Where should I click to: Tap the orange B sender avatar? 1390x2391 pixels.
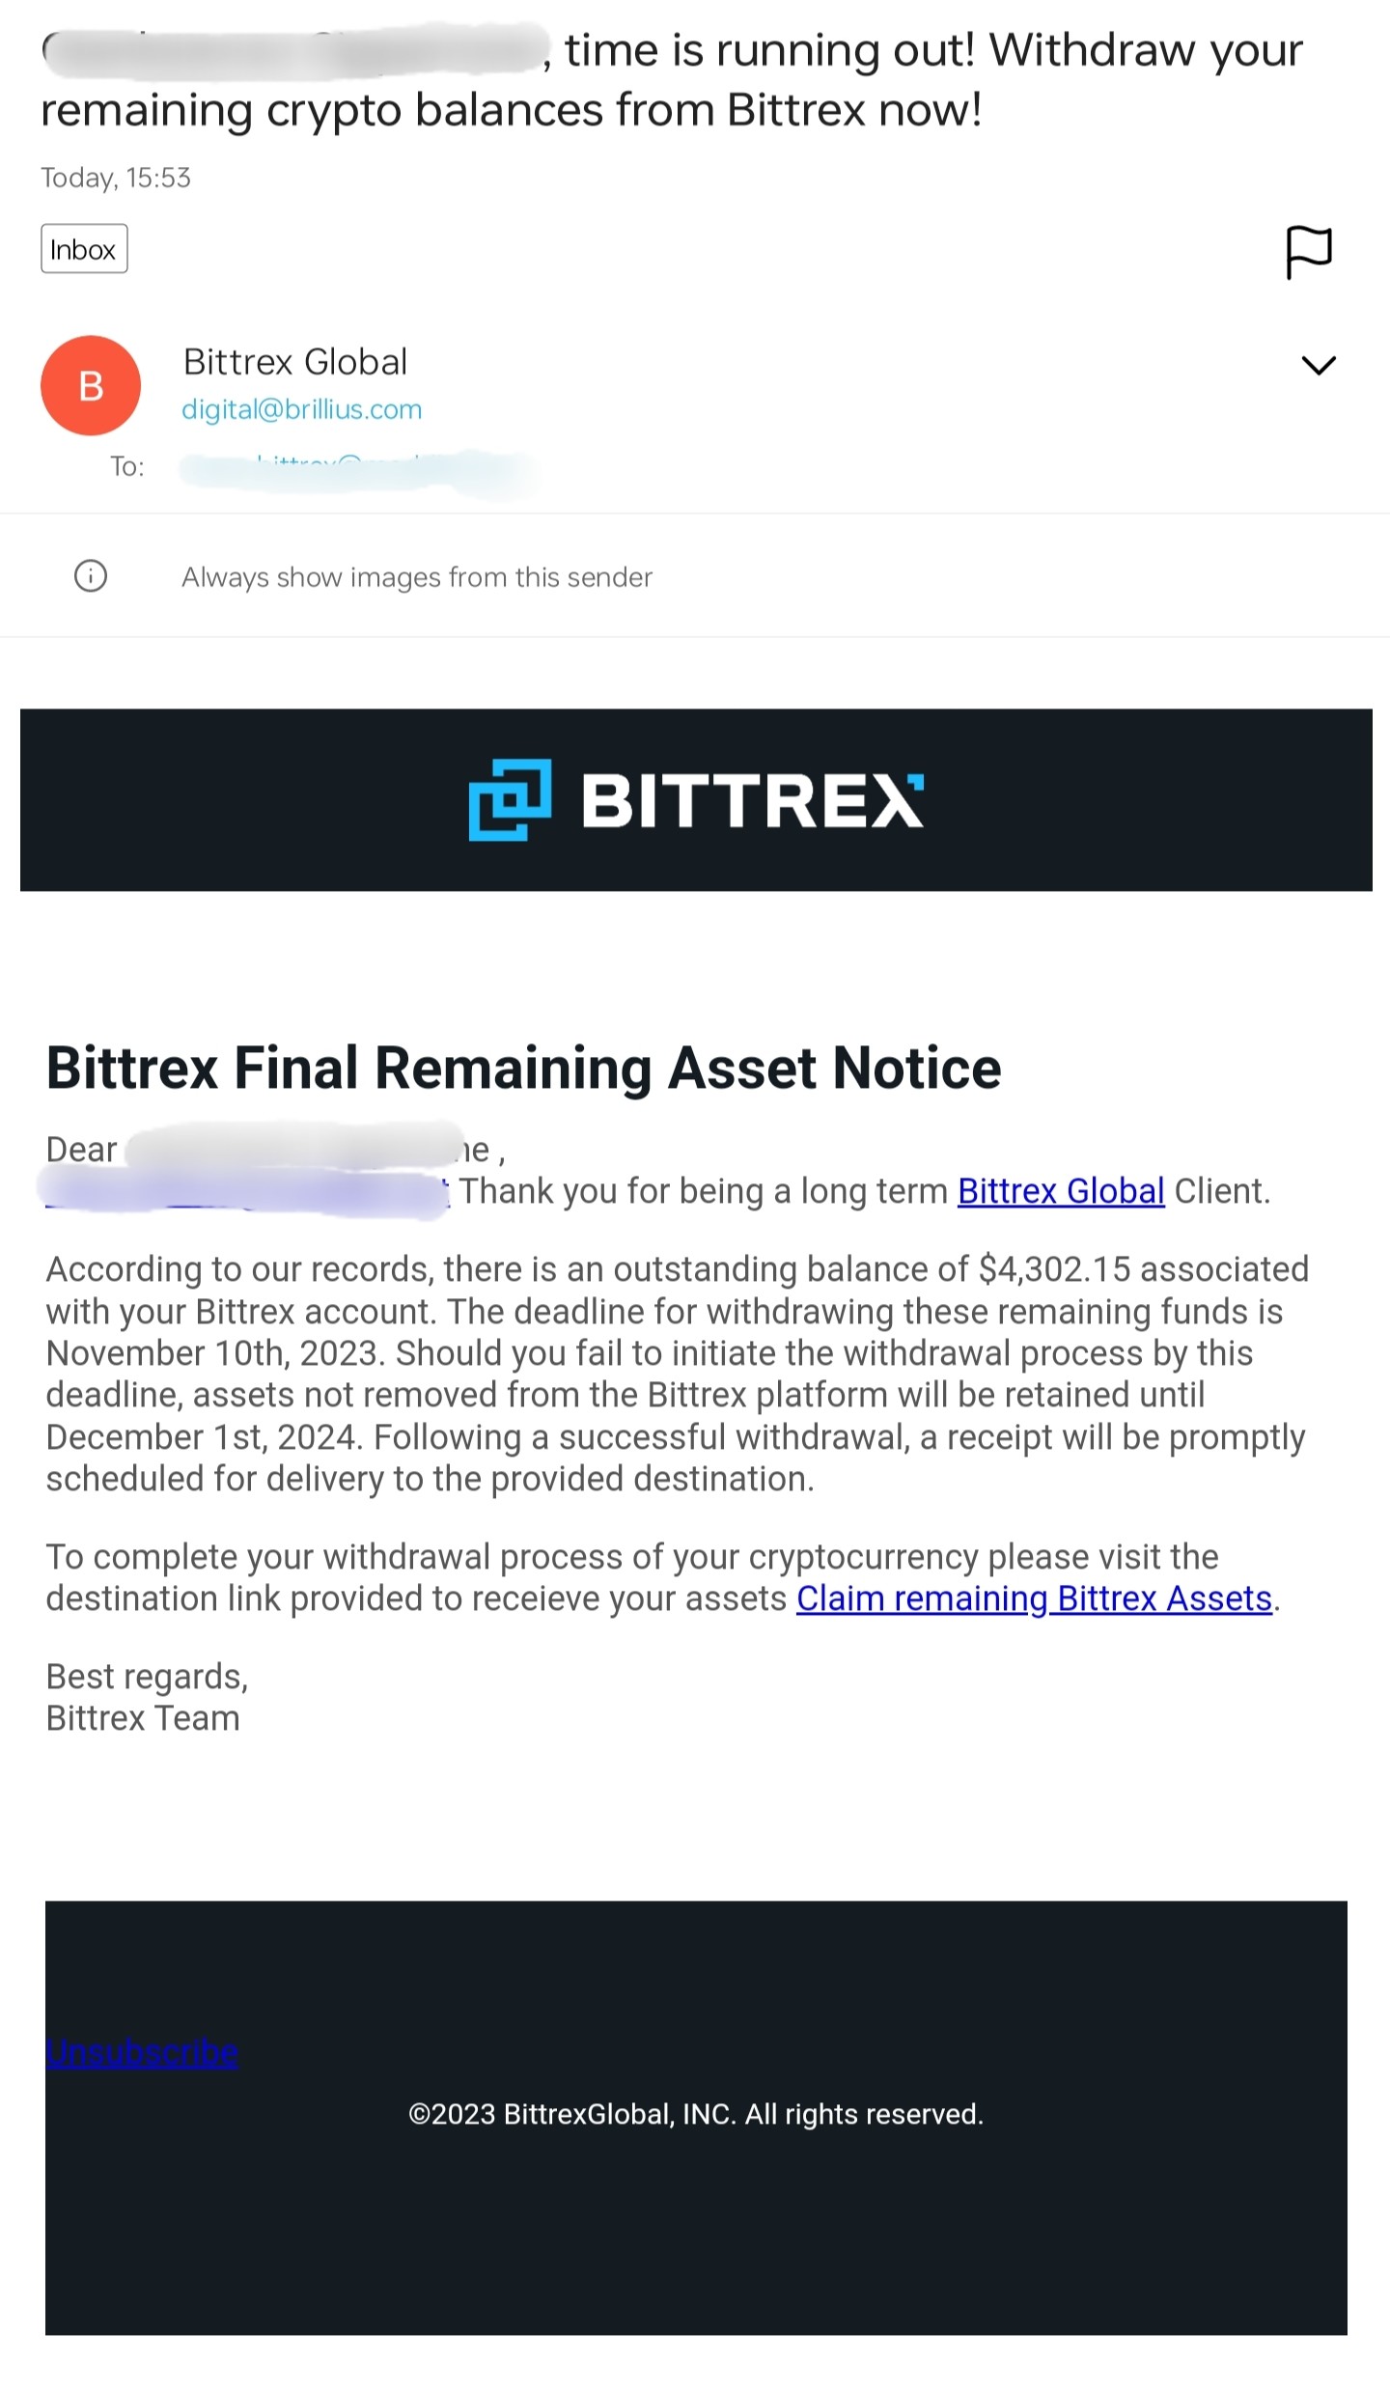(x=91, y=385)
